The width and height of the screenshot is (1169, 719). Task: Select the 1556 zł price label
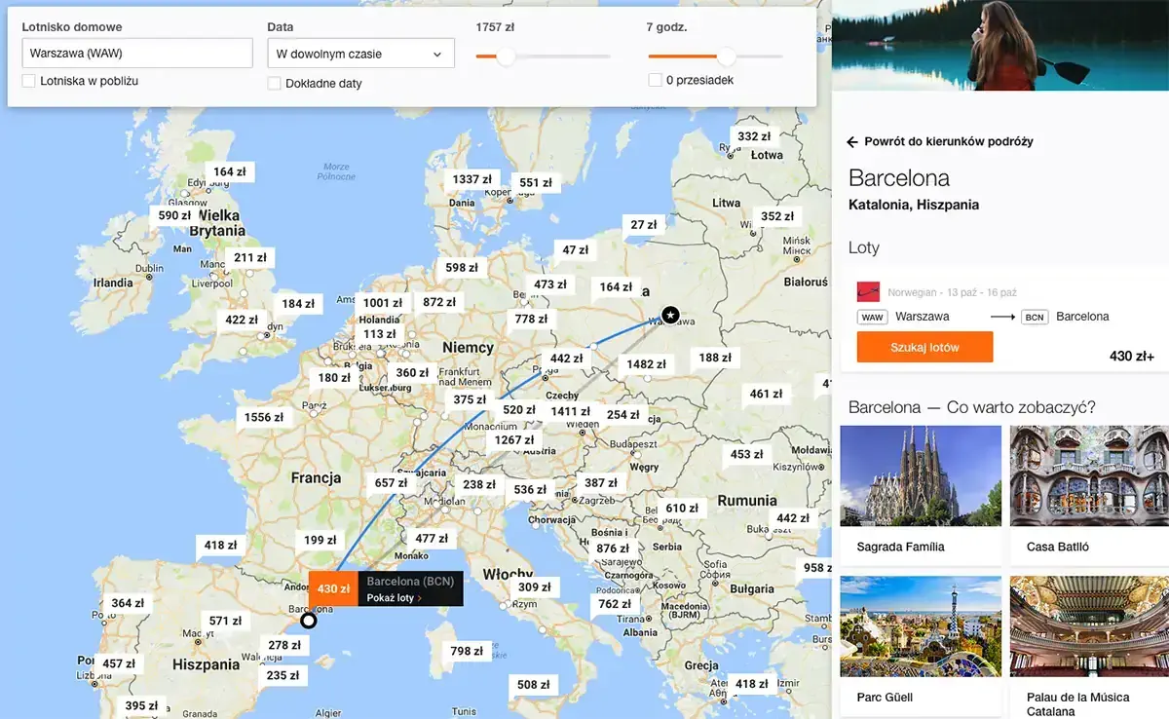(264, 418)
